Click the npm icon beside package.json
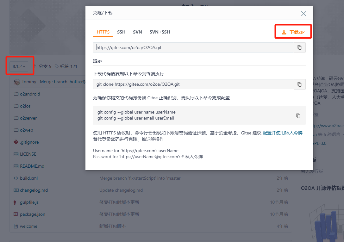This screenshot has height=242, width=344. pyautogui.click(x=16, y=214)
